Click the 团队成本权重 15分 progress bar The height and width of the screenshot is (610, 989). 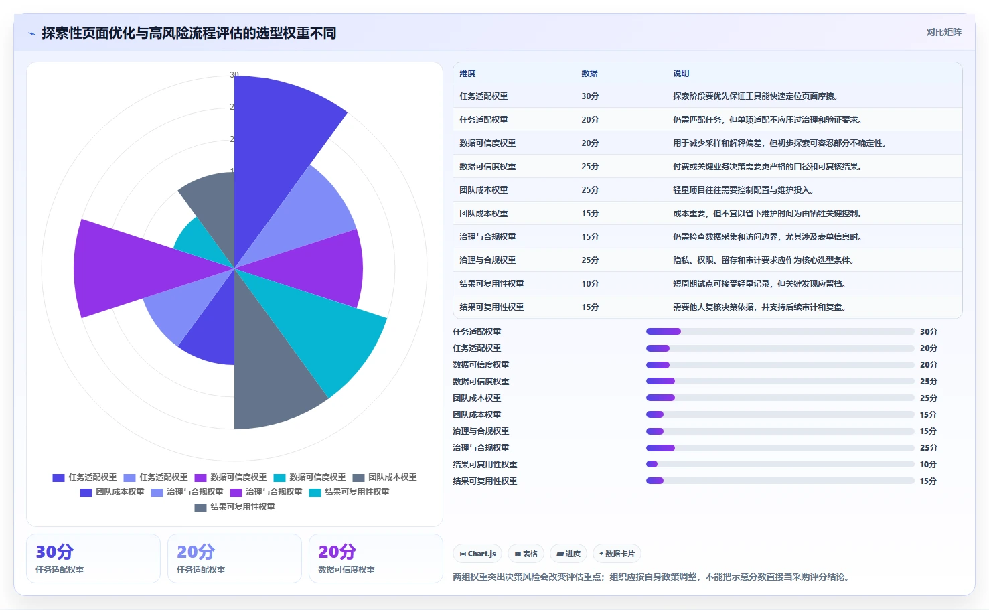pos(780,414)
